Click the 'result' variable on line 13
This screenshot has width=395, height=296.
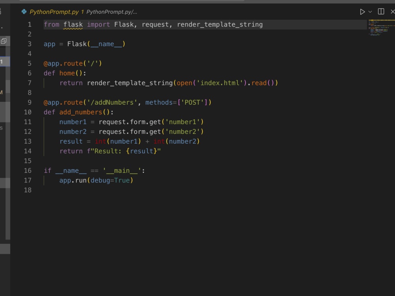(x=71, y=141)
